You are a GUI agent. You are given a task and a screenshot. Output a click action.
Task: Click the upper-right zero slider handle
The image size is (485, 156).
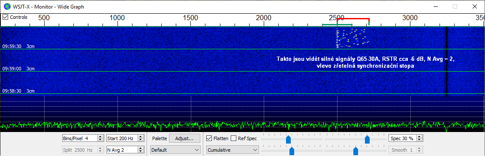coord(367,139)
